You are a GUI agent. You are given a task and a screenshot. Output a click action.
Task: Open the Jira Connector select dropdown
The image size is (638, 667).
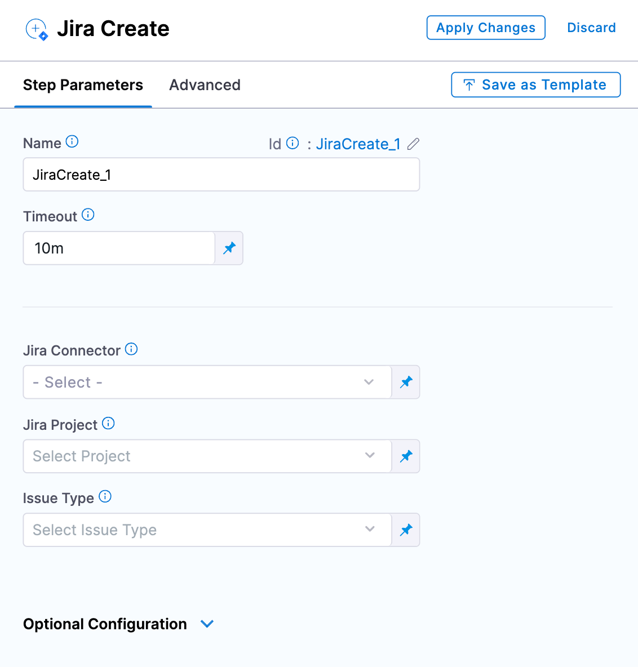207,383
